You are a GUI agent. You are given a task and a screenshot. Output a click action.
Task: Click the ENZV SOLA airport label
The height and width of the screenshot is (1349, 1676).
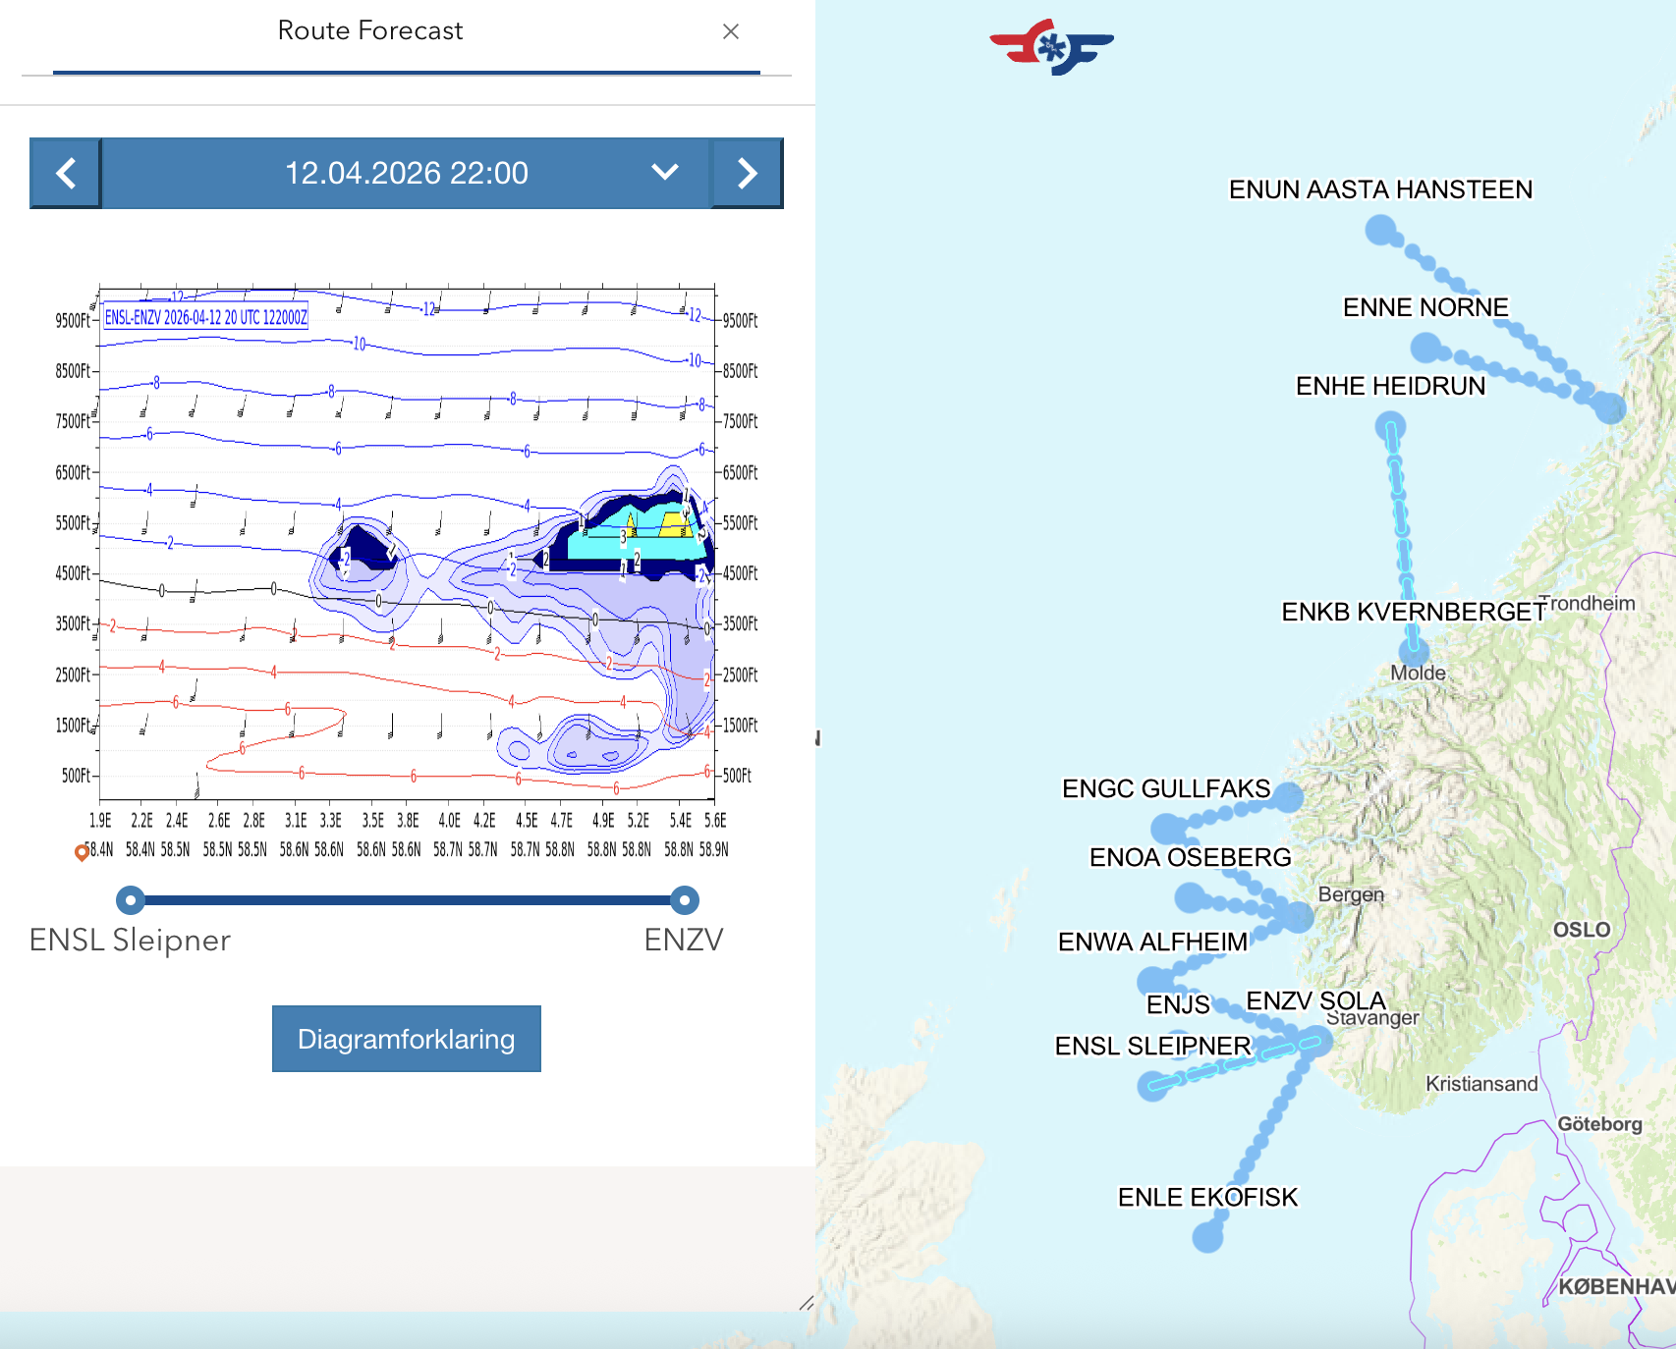point(1315,1000)
